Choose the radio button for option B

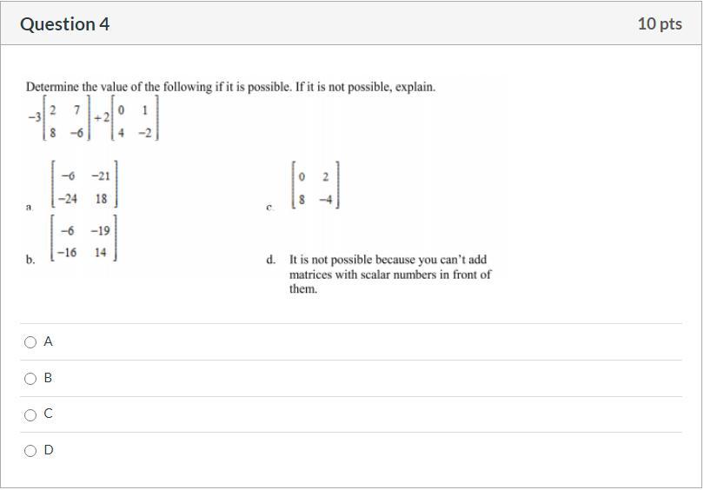click(x=30, y=379)
